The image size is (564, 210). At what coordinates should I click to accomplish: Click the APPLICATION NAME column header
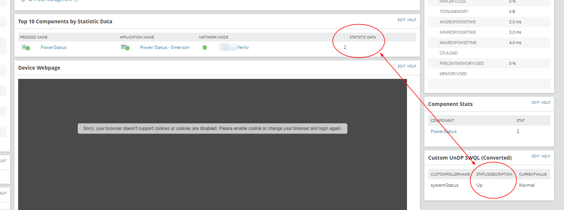(137, 37)
